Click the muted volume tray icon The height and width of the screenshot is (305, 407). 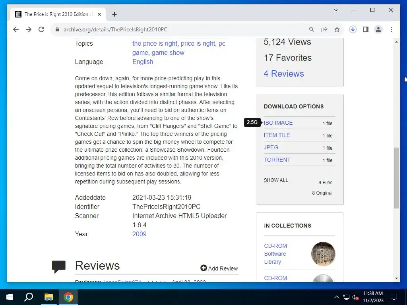(x=355, y=297)
